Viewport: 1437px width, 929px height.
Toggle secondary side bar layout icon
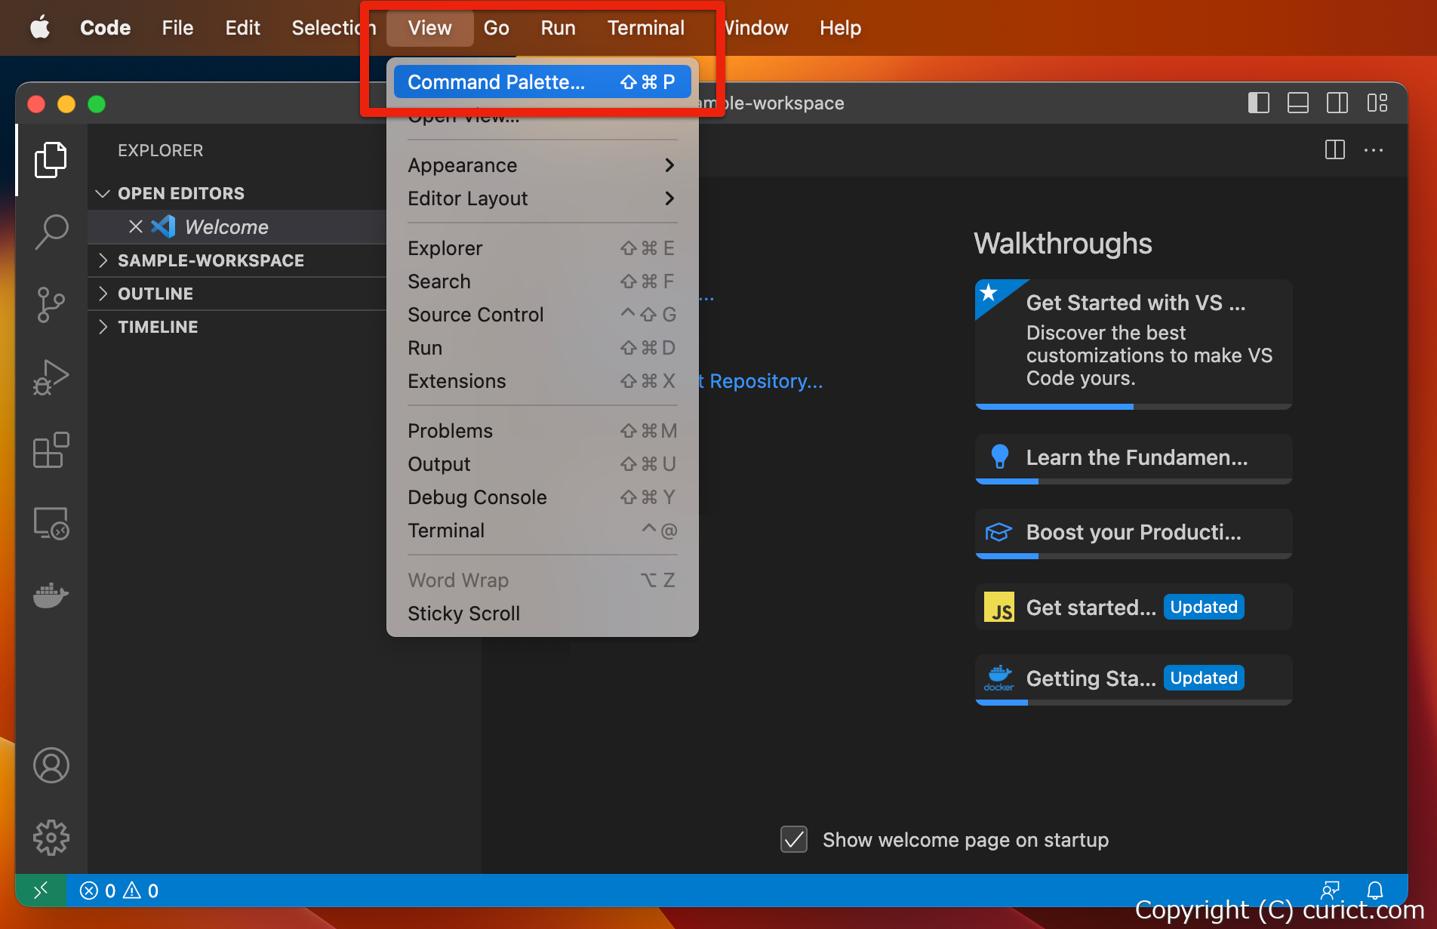pos(1337,103)
